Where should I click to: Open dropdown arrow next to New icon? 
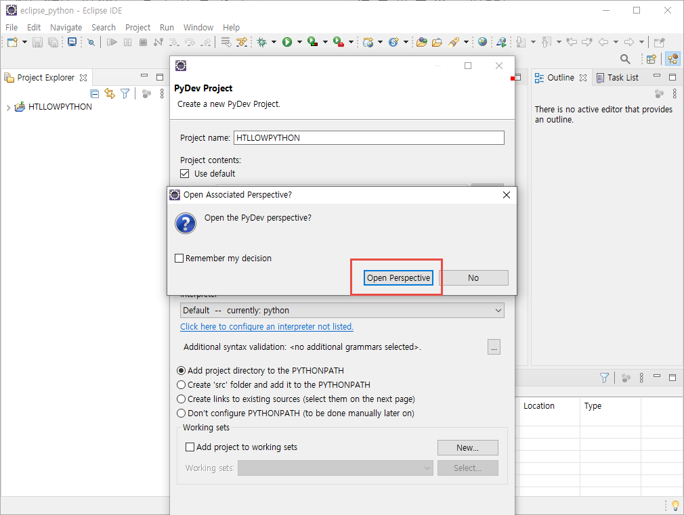[24, 43]
